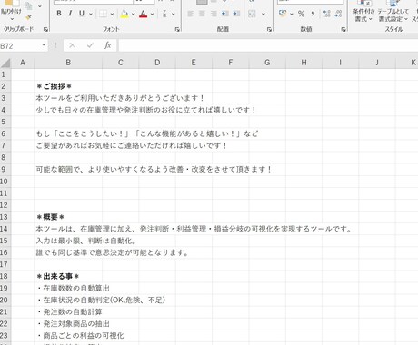This screenshot has height=345, width=418.
Task: Open the Name Box dropdown arrow
Action: pyautogui.click(x=44, y=45)
